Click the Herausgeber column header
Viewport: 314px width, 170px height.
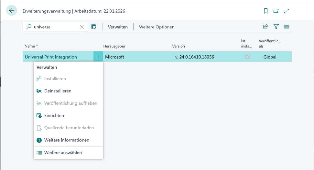tap(114, 46)
